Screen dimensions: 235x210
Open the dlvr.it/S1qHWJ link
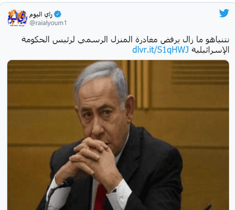click(160, 50)
